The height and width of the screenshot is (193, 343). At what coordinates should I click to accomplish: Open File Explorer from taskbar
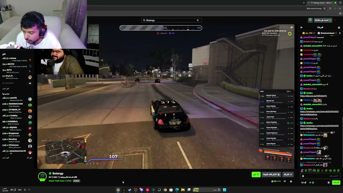coord(183,190)
